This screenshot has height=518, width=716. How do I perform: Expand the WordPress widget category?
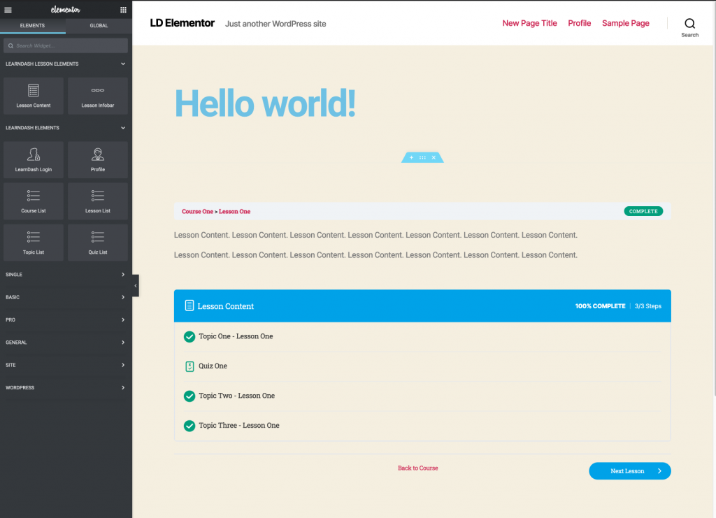(123, 387)
